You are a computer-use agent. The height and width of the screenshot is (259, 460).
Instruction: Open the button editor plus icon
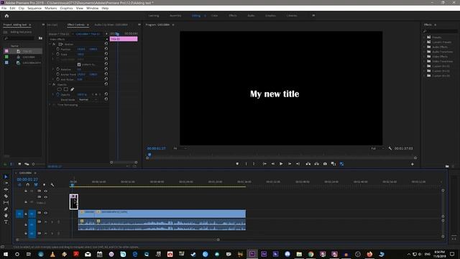(x=412, y=164)
